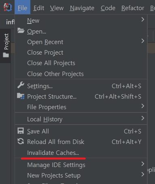Expand the New submenu arrow
The image size is (155, 184).
tap(143, 20)
